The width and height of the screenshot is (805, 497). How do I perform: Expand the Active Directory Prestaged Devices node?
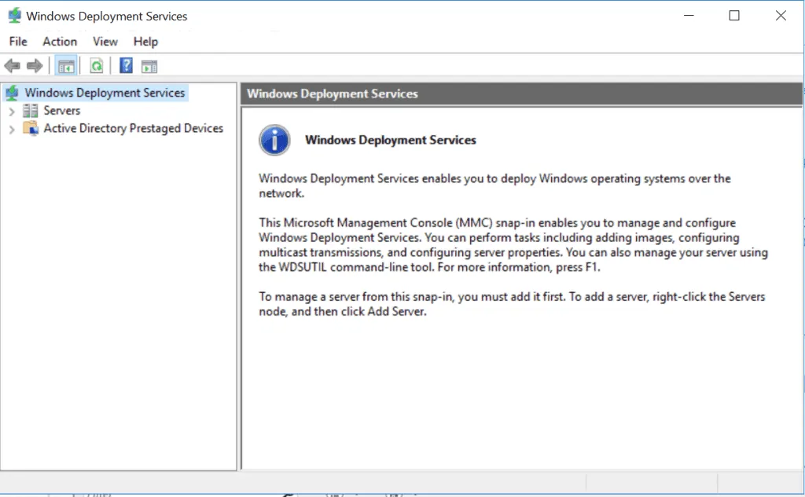tap(11, 128)
